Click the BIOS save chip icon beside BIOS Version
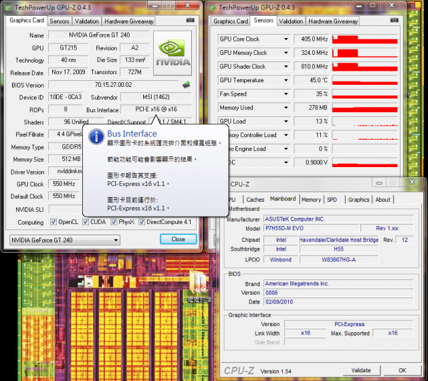The width and height of the screenshot is (428, 381). pos(187,85)
